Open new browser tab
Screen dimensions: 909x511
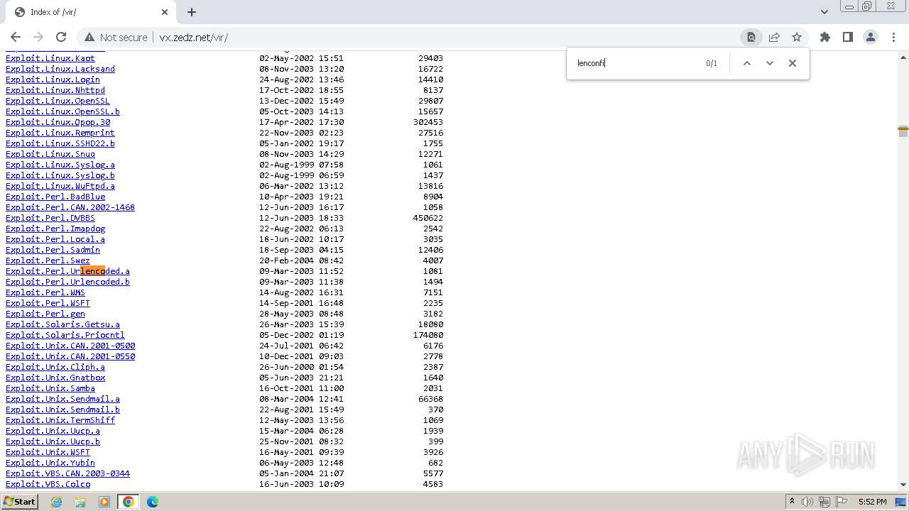click(x=192, y=12)
